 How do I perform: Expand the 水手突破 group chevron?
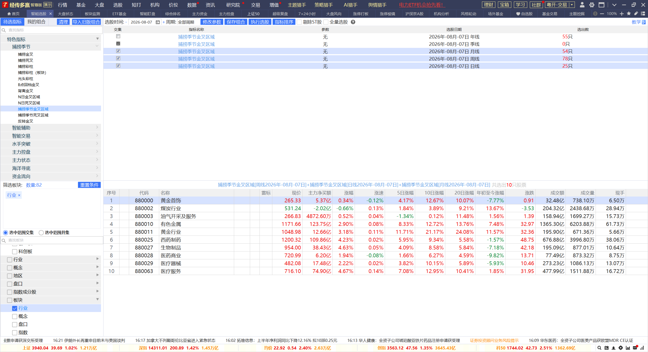(x=97, y=144)
